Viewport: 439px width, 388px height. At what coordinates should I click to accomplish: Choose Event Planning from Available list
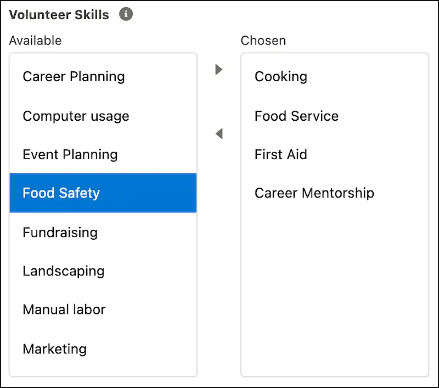[103, 154]
